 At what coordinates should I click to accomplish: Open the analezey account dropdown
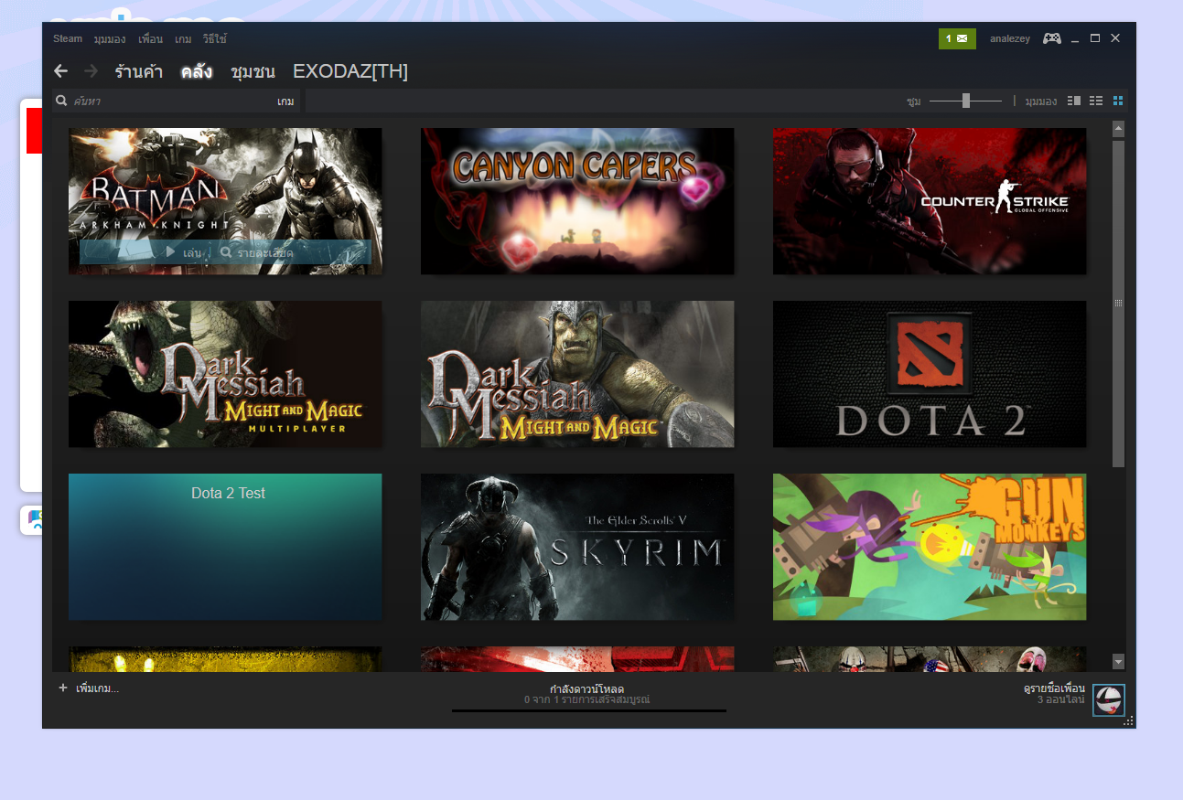[x=1009, y=39]
